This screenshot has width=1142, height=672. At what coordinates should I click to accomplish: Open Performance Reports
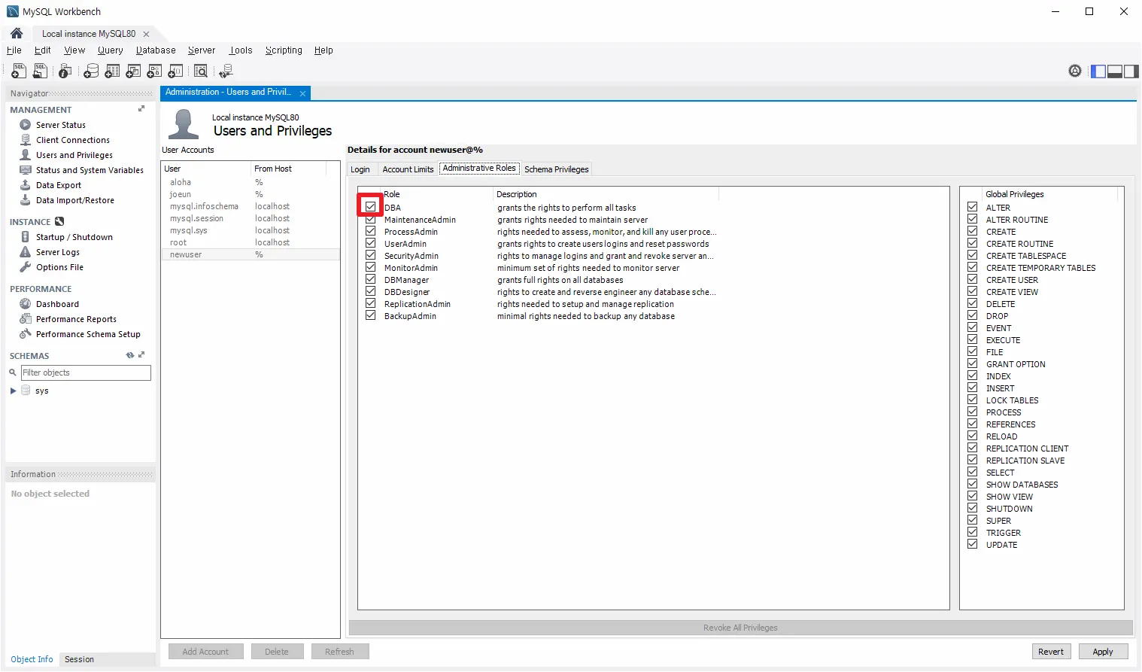click(x=76, y=319)
